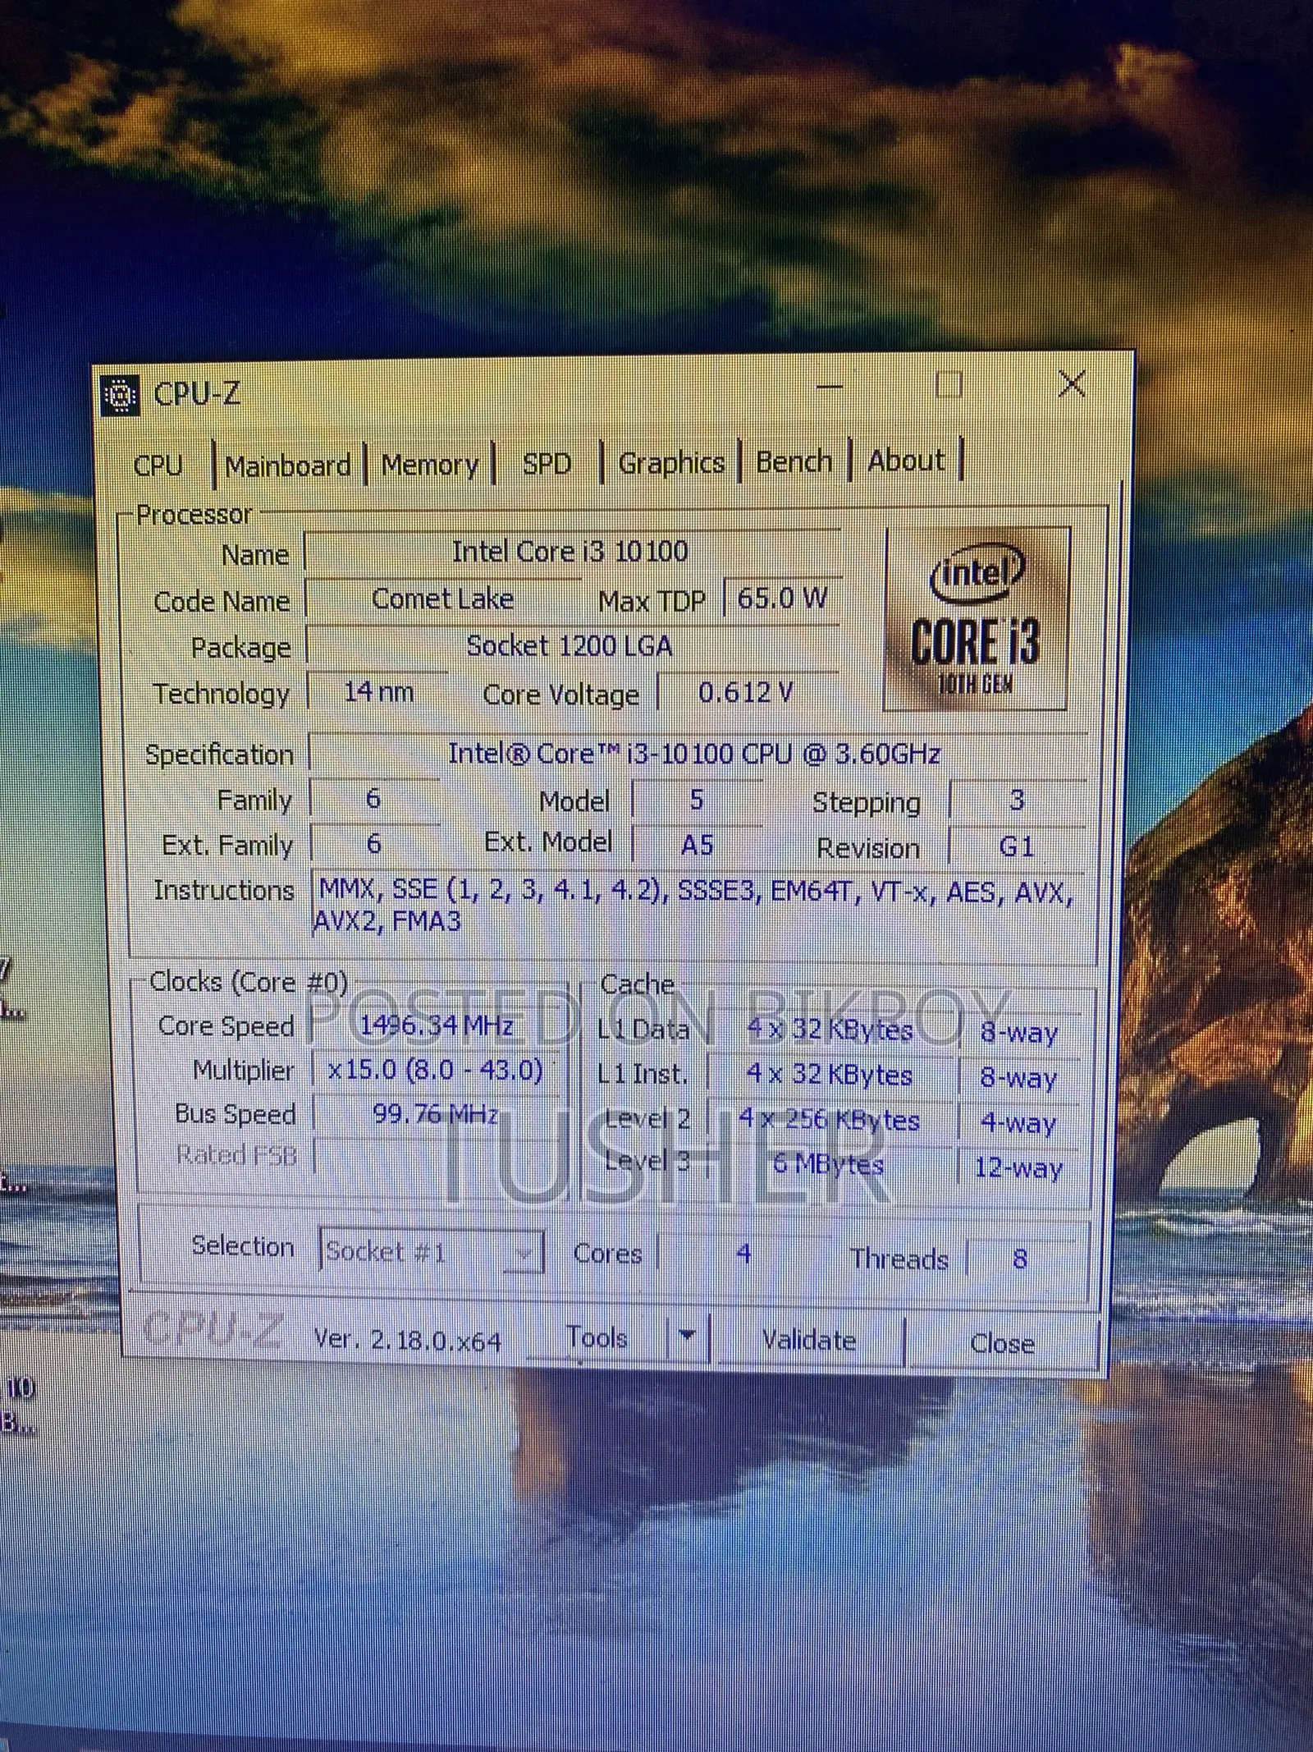Open the Bench tab
This screenshot has height=1752, width=1313.
794,461
